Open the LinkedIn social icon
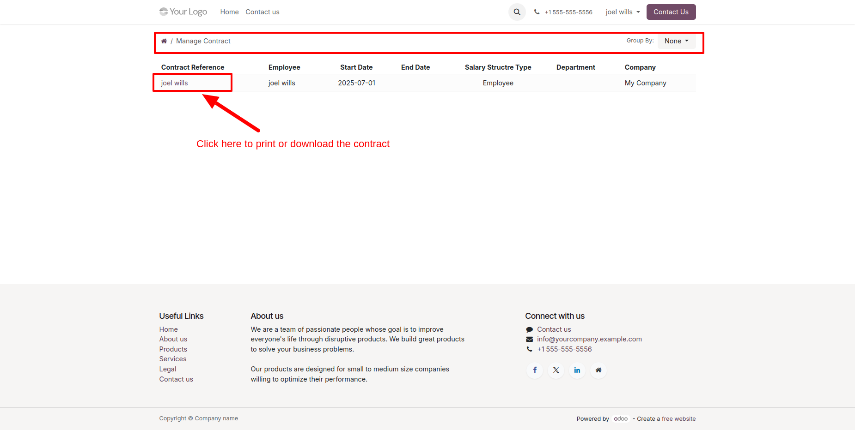855x430 pixels. [x=577, y=370]
